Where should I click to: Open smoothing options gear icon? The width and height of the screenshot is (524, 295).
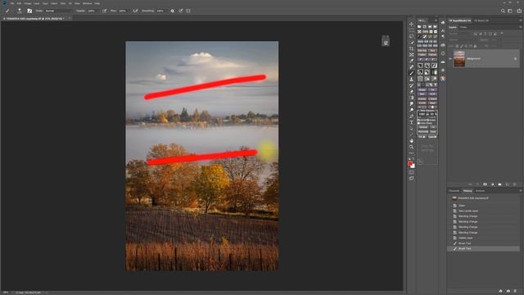[173, 11]
